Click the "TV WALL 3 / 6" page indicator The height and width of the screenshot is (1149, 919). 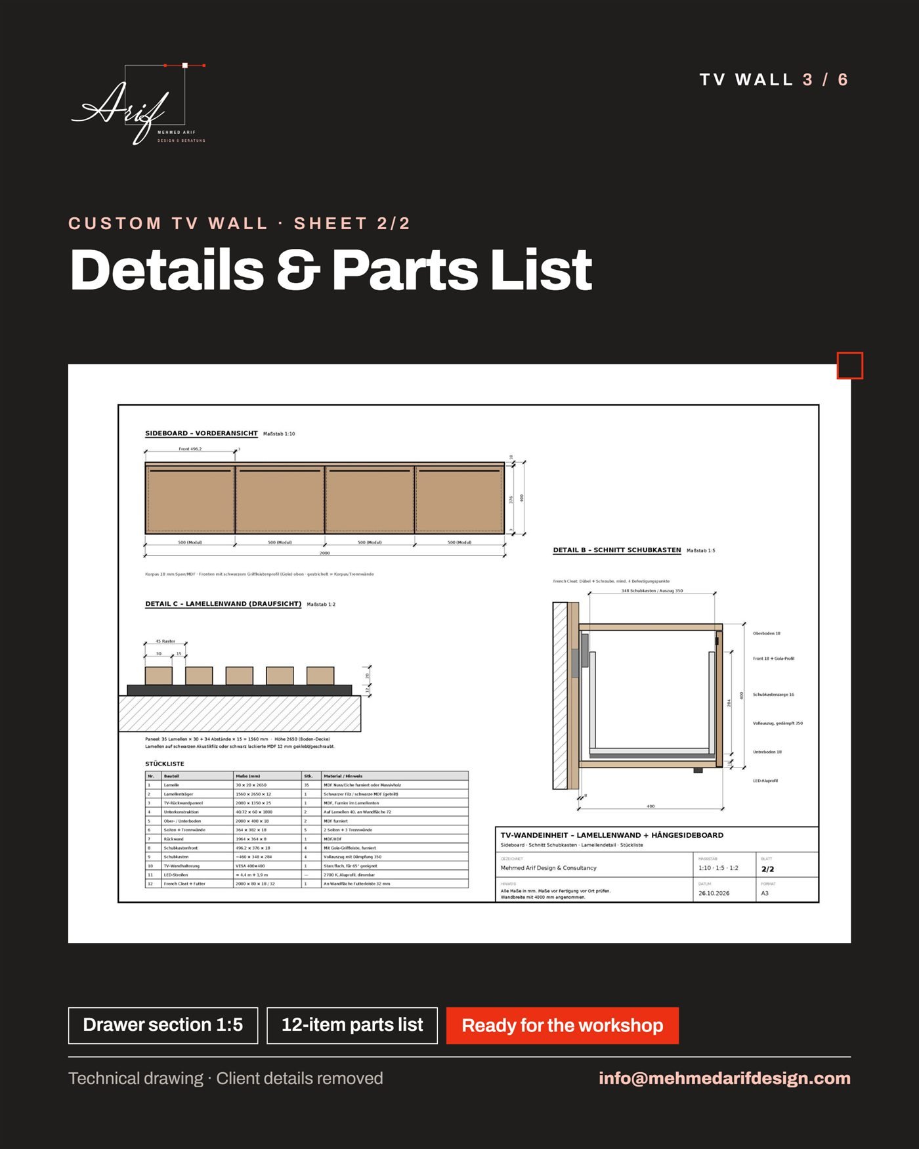click(774, 79)
